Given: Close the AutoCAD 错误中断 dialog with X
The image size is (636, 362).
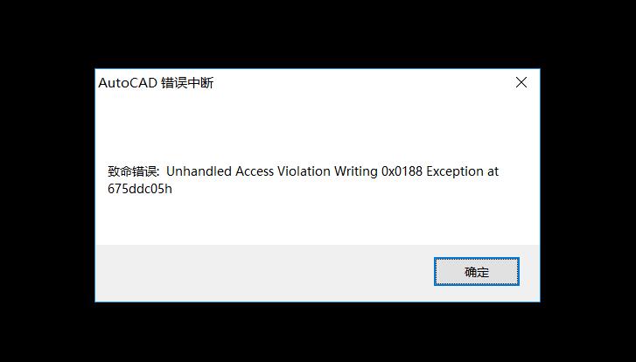Looking at the screenshot, I should [x=521, y=83].
